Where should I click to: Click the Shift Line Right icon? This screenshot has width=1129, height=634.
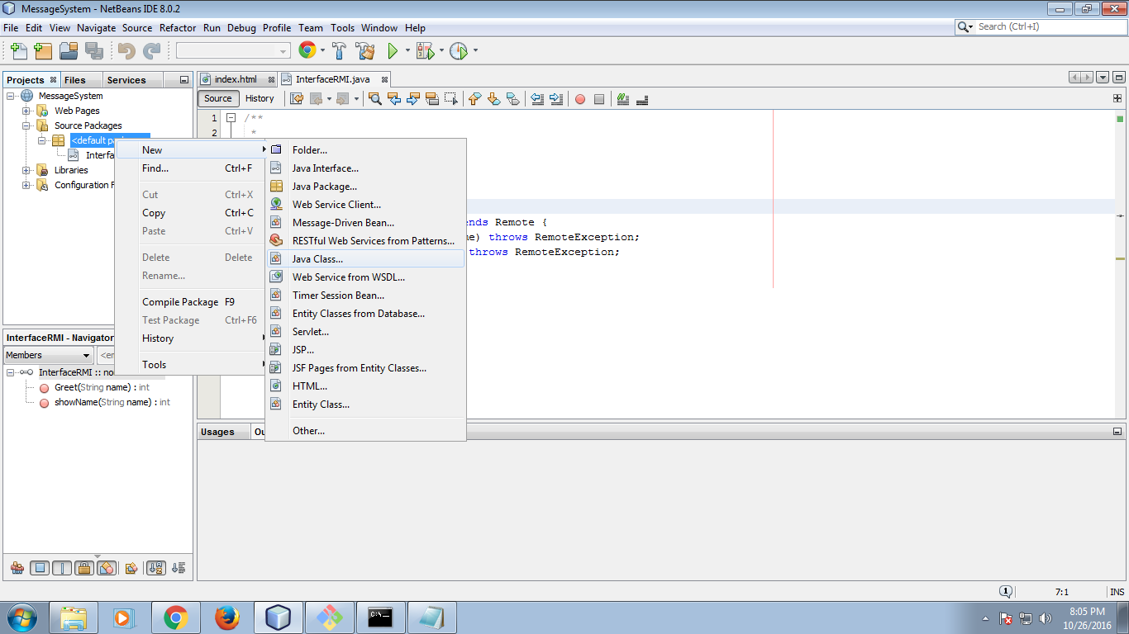pos(556,99)
